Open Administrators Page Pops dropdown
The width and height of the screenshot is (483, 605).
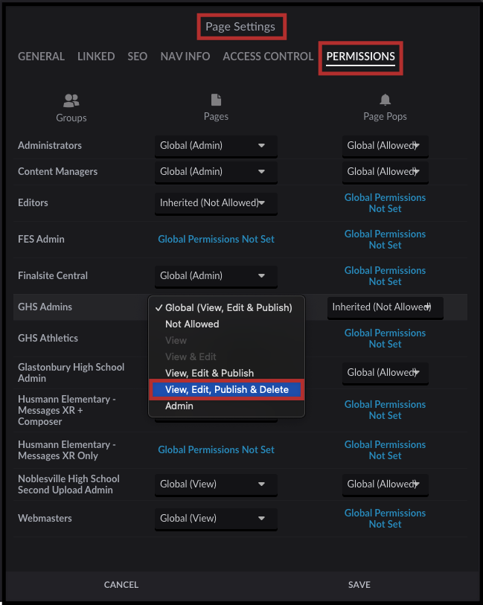click(x=385, y=146)
